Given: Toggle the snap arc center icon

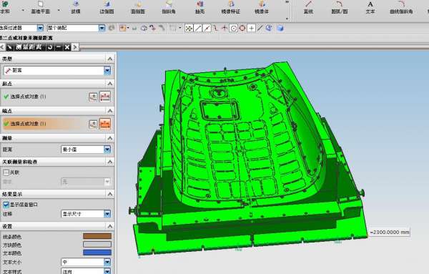Looking at the screenshot, I should pyautogui.click(x=233, y=28).
